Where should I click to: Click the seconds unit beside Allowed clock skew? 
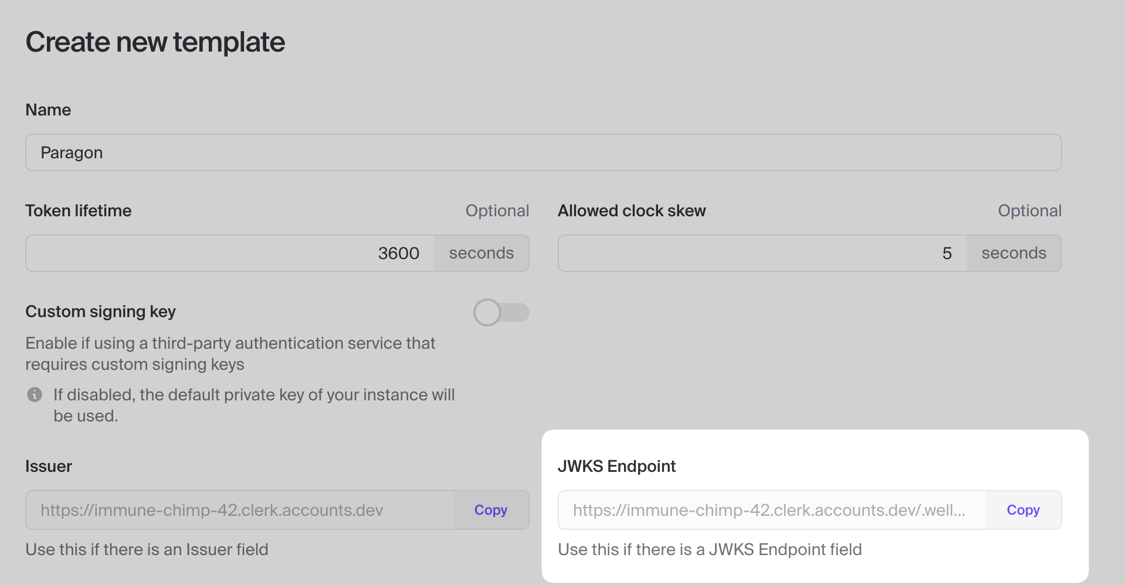[1013, 253]
